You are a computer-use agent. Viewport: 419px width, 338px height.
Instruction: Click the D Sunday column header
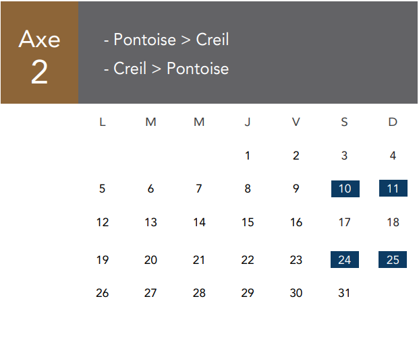(x=393, y=122)
